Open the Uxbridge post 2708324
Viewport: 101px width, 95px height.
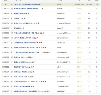[x=21, y=72]
